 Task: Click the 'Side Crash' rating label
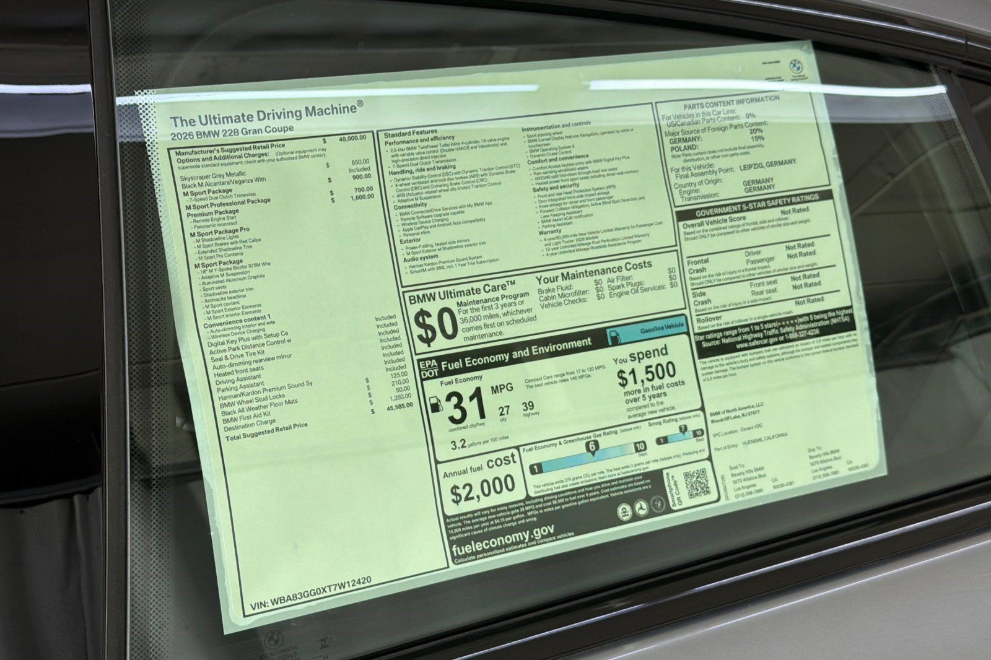coord(702,299)
